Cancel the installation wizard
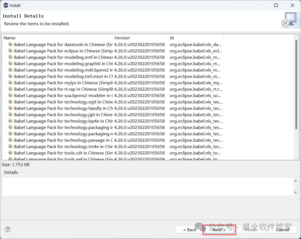The height and width of the screenshot is (239, 301). [x=282, y=230]
